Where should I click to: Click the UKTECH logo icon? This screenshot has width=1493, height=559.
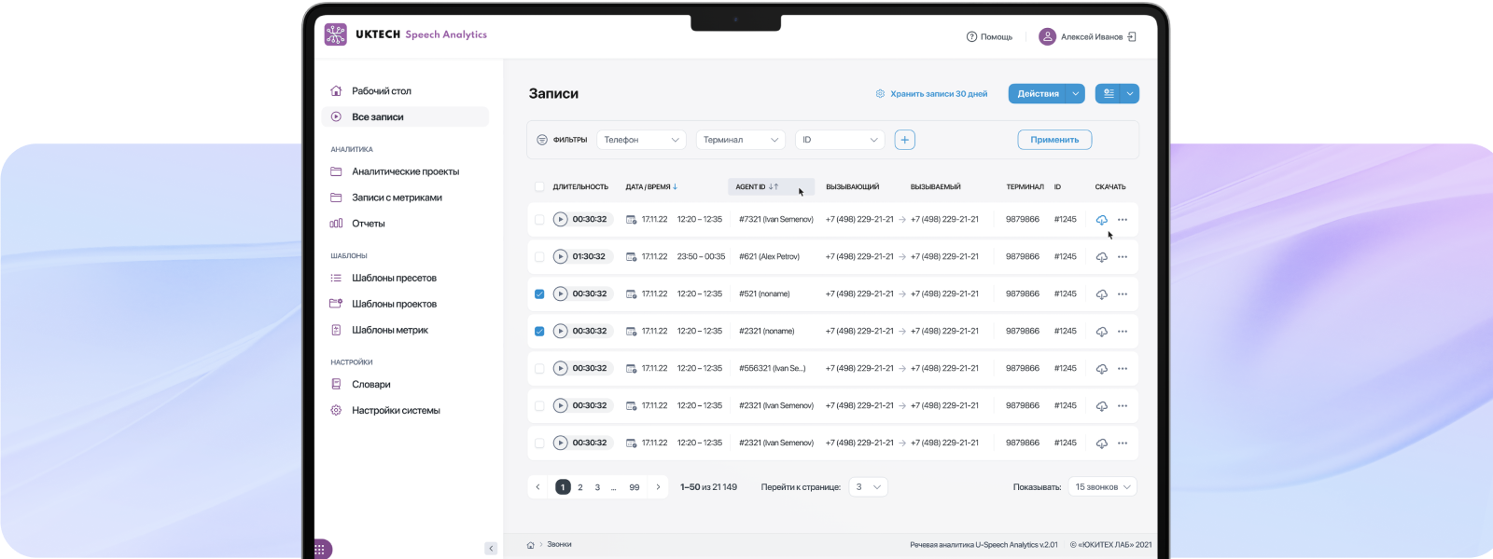pyautogui.click(x=335, y=34)
